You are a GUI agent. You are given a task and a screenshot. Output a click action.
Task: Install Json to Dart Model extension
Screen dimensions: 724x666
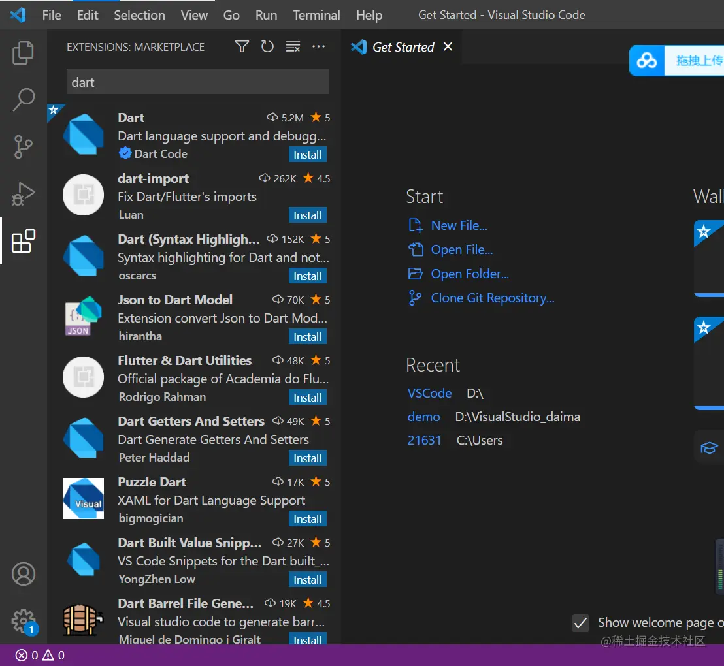[308, 337]
